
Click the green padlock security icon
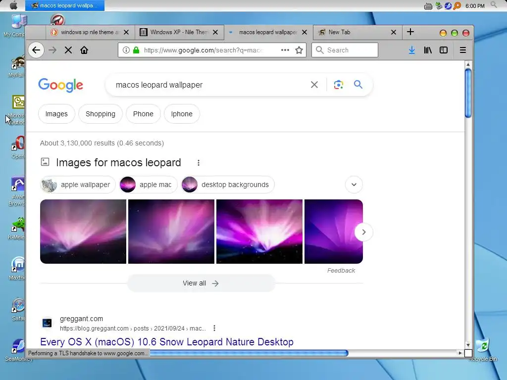[x=136, y=50]
